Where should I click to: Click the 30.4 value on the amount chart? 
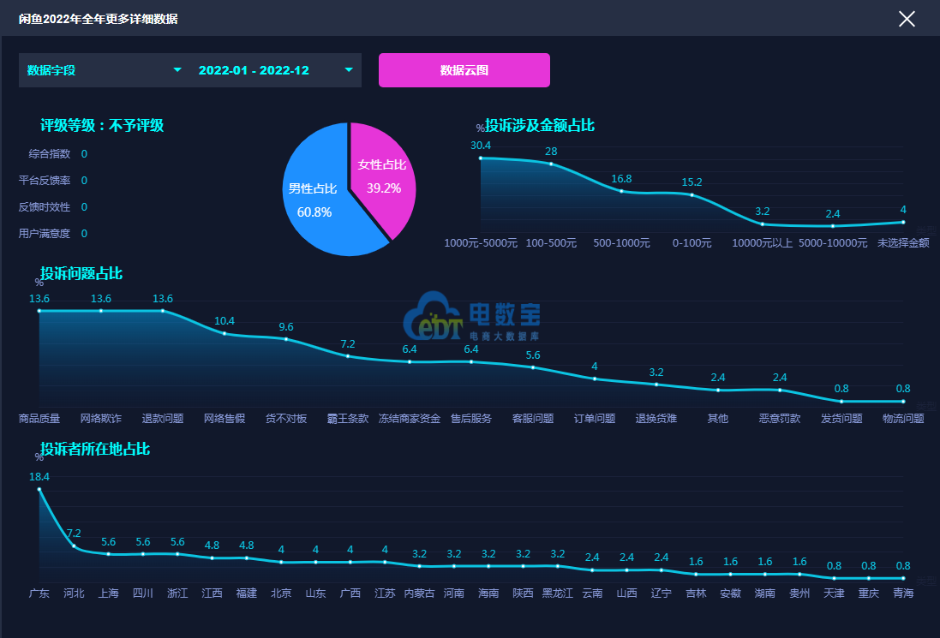[481, 146]
